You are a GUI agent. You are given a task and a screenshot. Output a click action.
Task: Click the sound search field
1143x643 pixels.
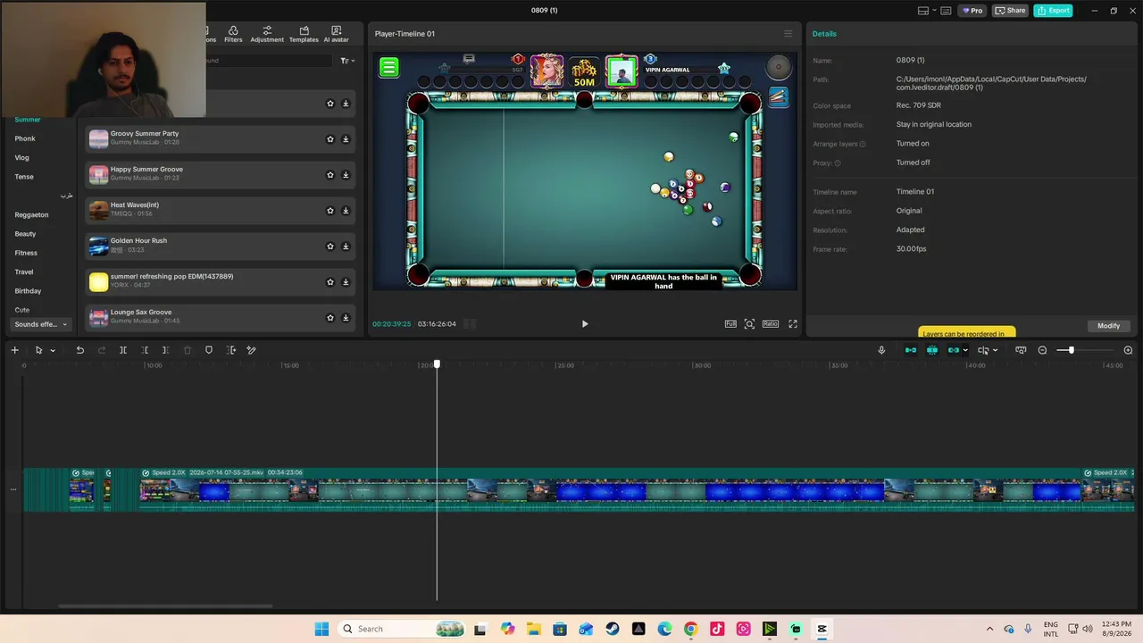tap(268, 61)
